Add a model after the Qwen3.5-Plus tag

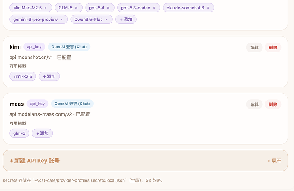pos(126,20)
